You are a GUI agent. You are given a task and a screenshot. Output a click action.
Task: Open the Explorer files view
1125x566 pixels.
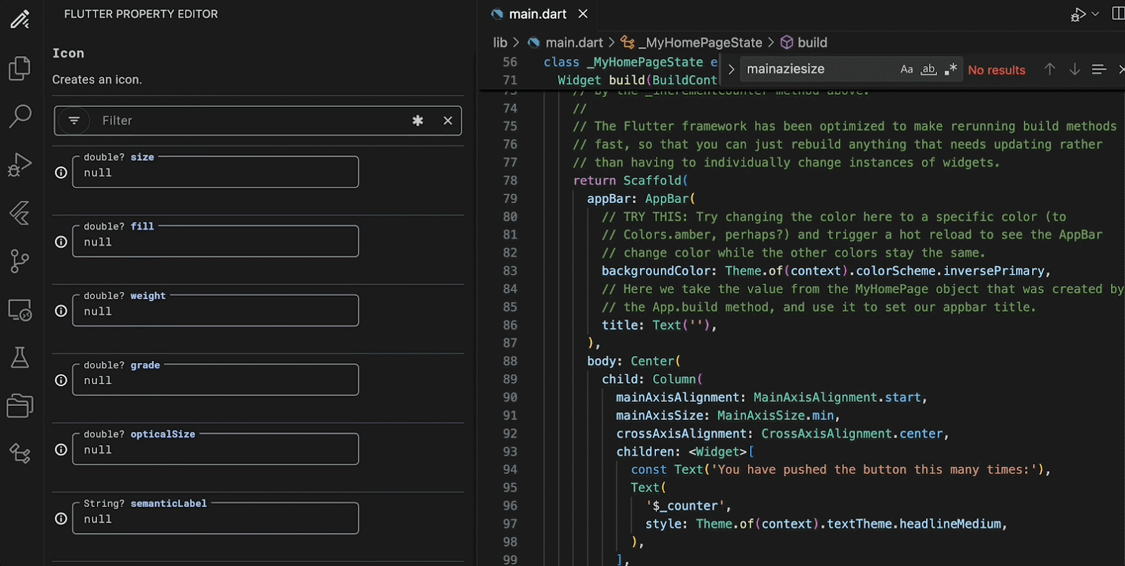[20, 68]
